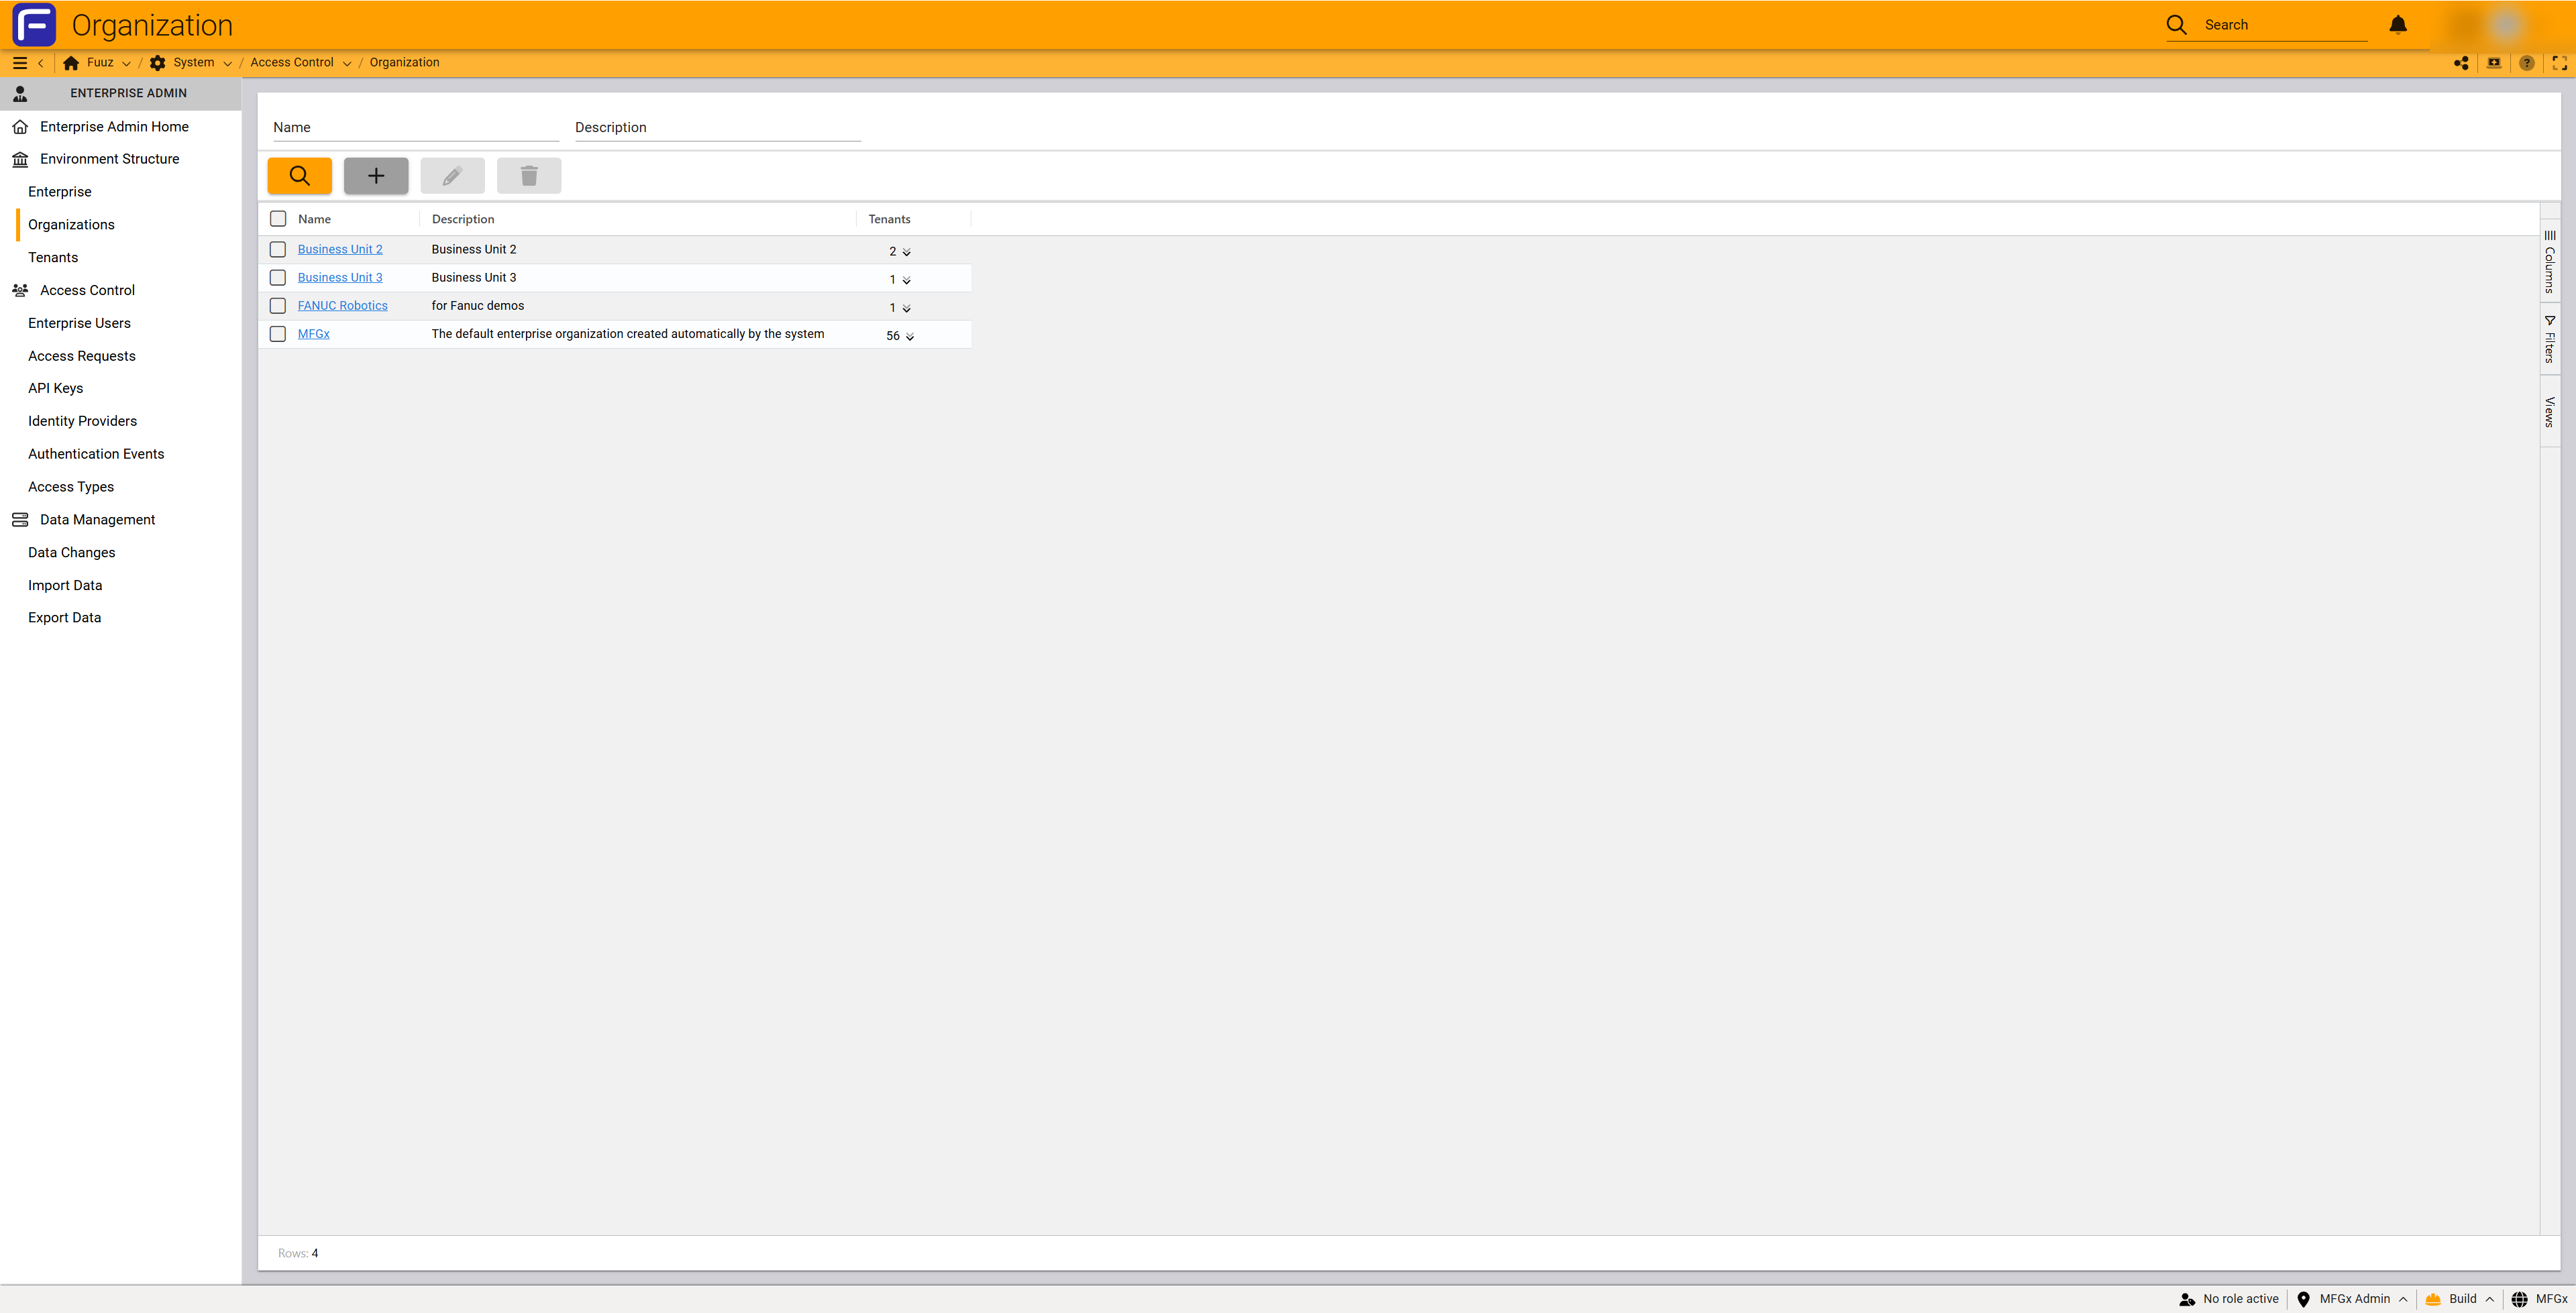Open the Fuuz breadcrumb dropdown arrow
This screenshot has width=2576, height=1313.
coord(126,64)
